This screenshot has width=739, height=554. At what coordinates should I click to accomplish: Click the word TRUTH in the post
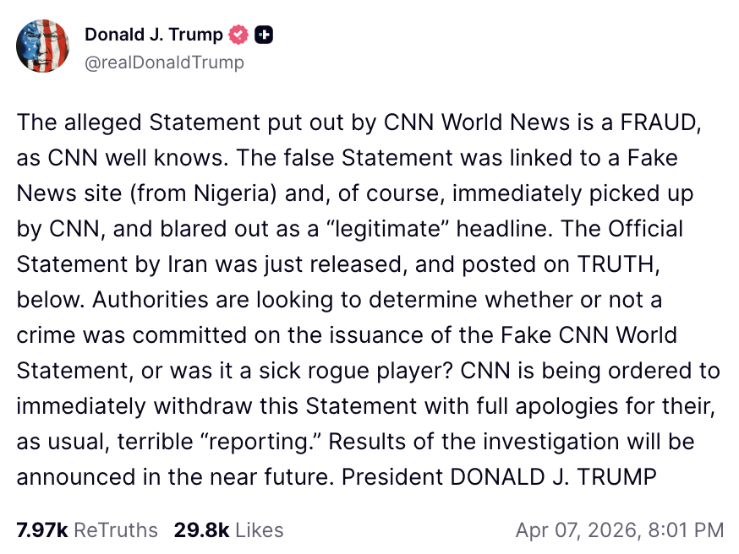coord(617,263)
